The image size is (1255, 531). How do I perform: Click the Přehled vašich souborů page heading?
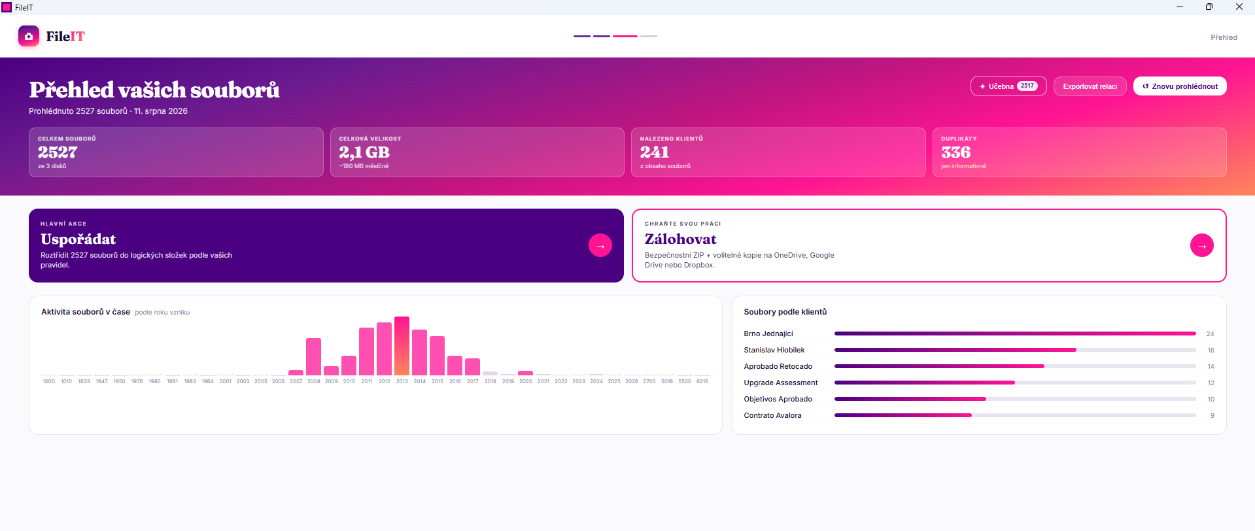[154, 90]
